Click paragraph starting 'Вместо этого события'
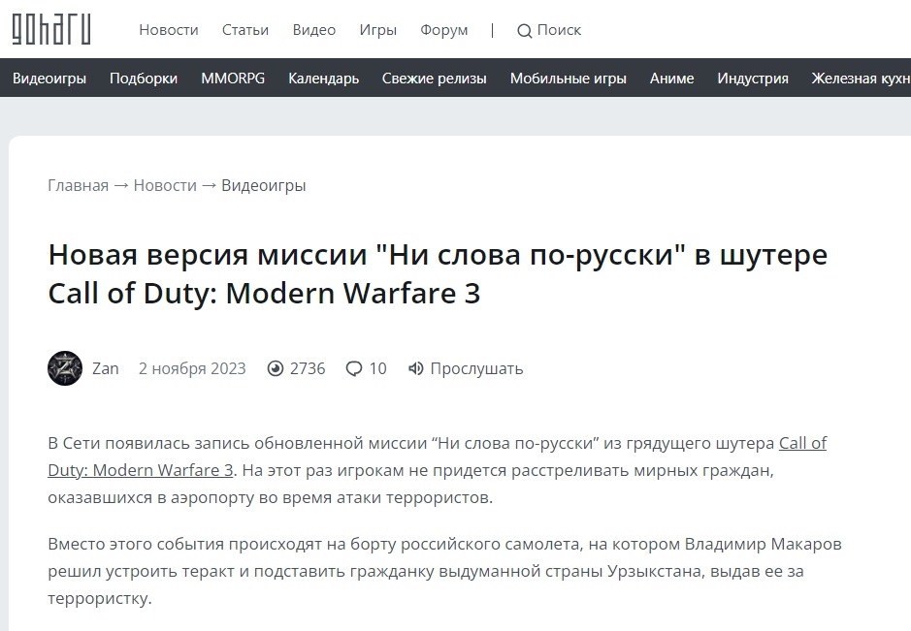 coord(444,571)
